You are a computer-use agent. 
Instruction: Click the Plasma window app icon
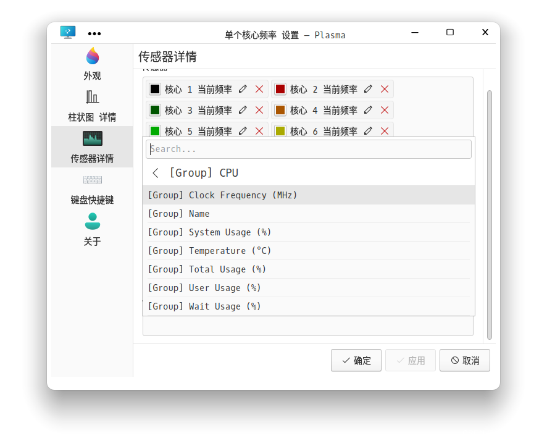coord(68,33)
